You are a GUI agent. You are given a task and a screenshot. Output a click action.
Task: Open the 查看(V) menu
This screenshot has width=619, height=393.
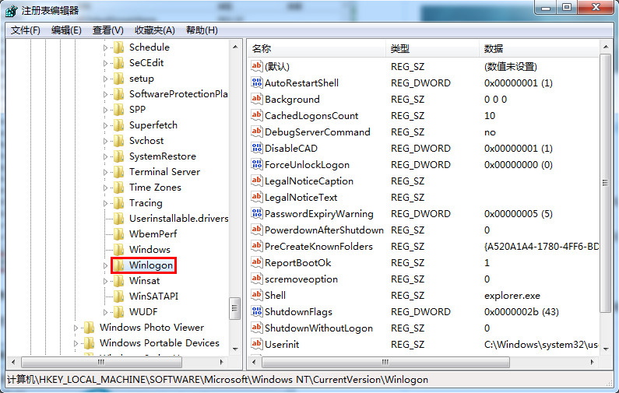pos(107,30)
